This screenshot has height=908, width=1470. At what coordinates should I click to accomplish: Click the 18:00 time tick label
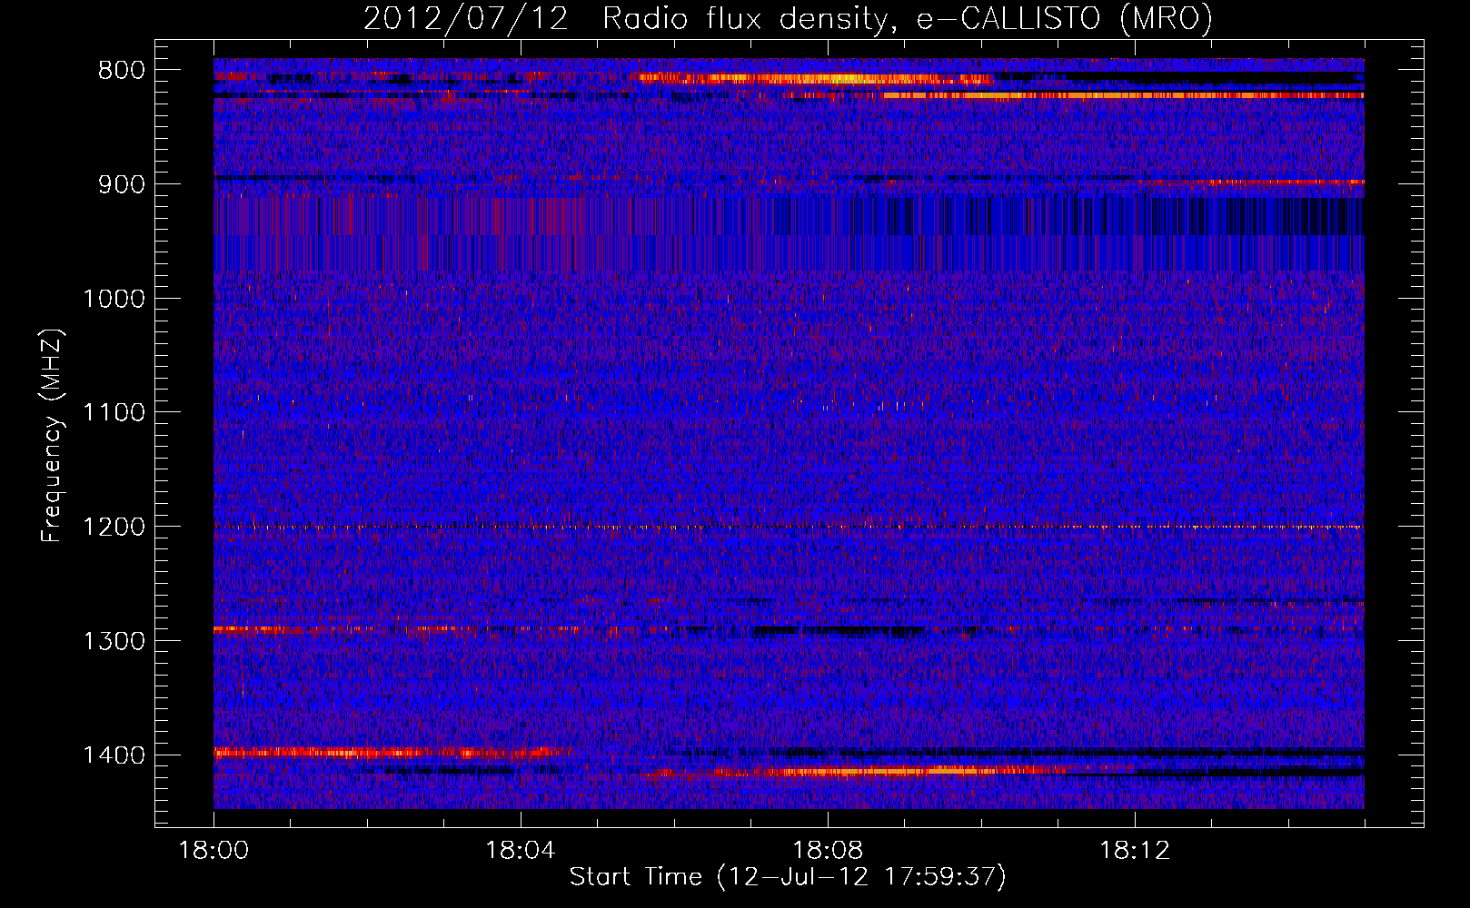pos(214,851)
